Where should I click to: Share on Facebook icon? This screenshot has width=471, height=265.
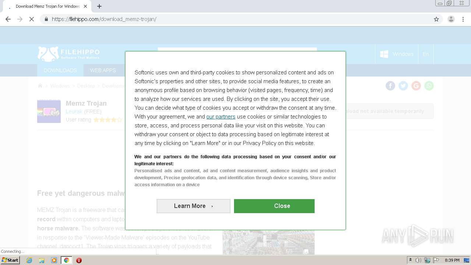pyautogui.click(x=390, y=86)
